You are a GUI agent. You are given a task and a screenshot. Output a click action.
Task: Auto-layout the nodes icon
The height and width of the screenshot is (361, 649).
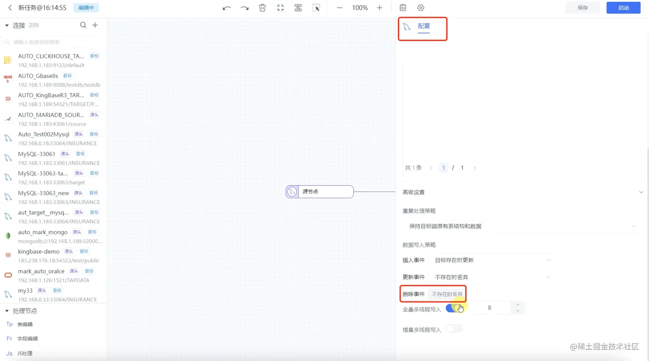click(x=298, y=8)
